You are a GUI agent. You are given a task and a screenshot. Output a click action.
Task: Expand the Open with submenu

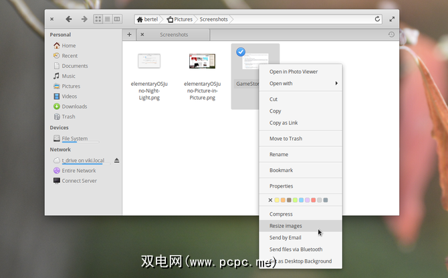click(301, 83)
